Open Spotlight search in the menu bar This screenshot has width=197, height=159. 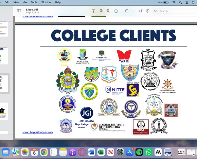pos(181,2)
